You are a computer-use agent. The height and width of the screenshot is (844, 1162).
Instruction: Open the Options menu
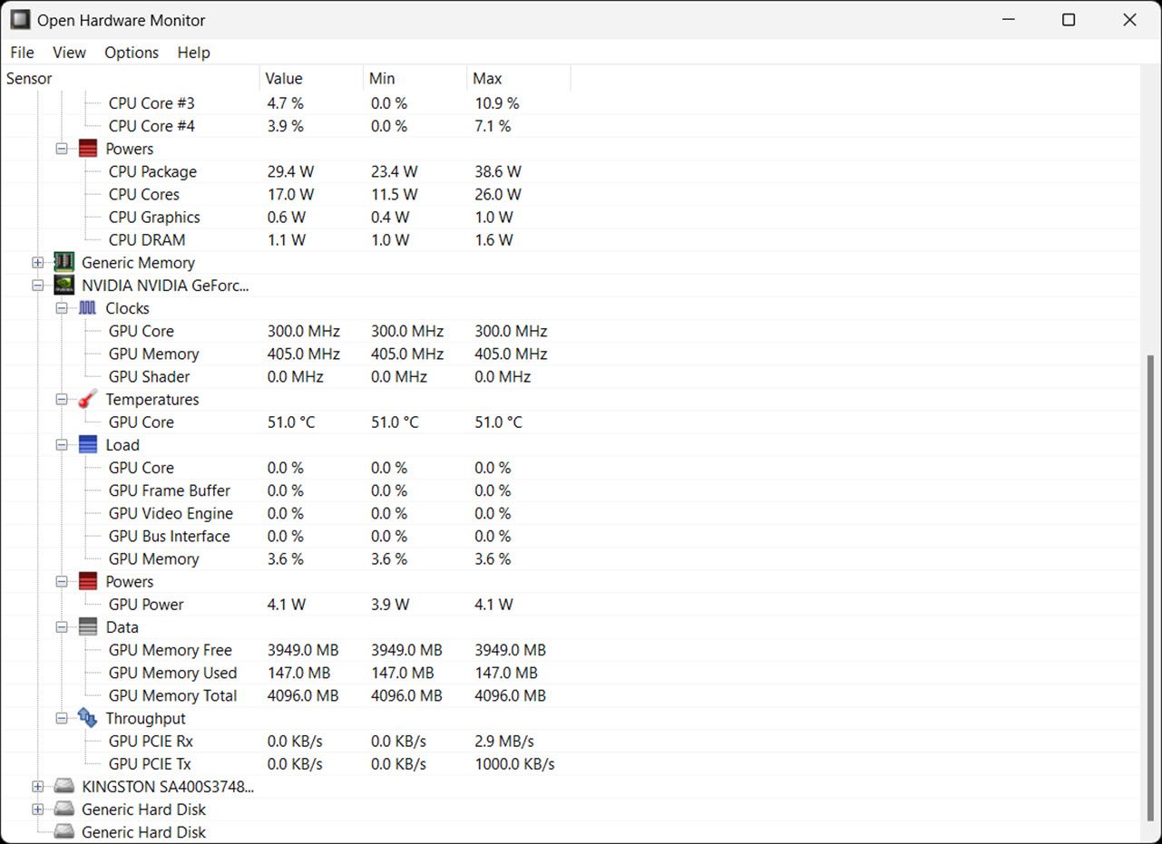[x=131, y=52]
